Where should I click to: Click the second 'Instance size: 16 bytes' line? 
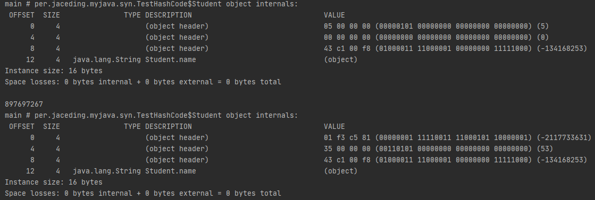[54, 182]
